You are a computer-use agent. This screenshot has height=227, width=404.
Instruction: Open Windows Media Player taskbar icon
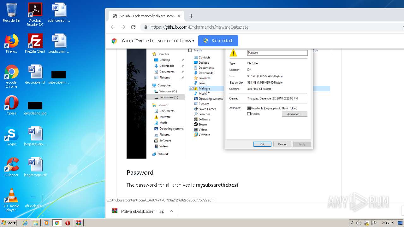[x=46, y=223]
